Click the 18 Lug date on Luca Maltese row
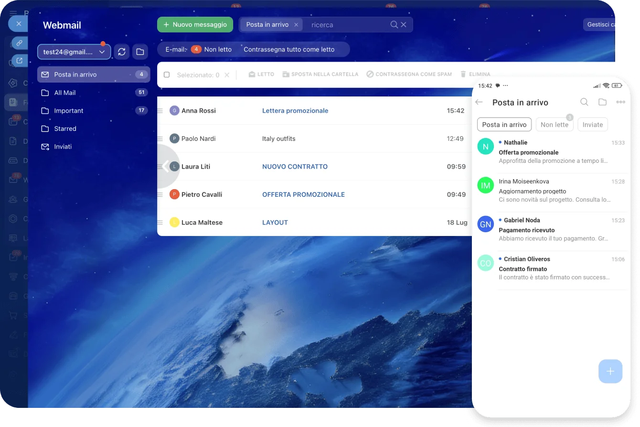 click(457, 223)
